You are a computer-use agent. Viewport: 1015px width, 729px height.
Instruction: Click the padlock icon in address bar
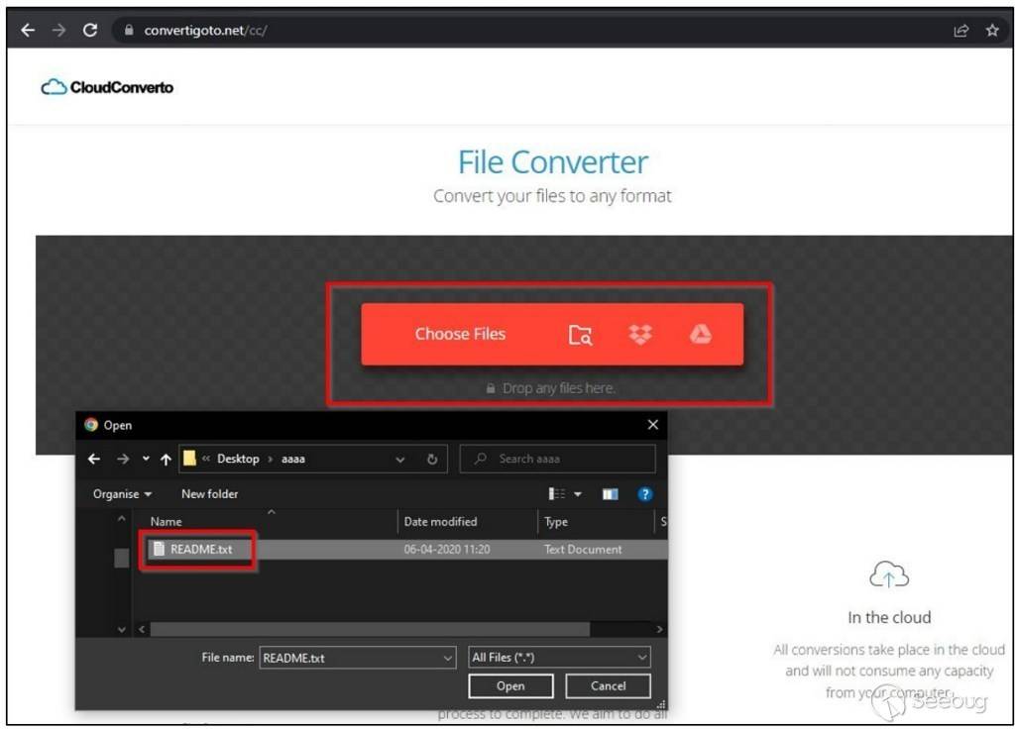pyautogui.click(x=129, y=30)
